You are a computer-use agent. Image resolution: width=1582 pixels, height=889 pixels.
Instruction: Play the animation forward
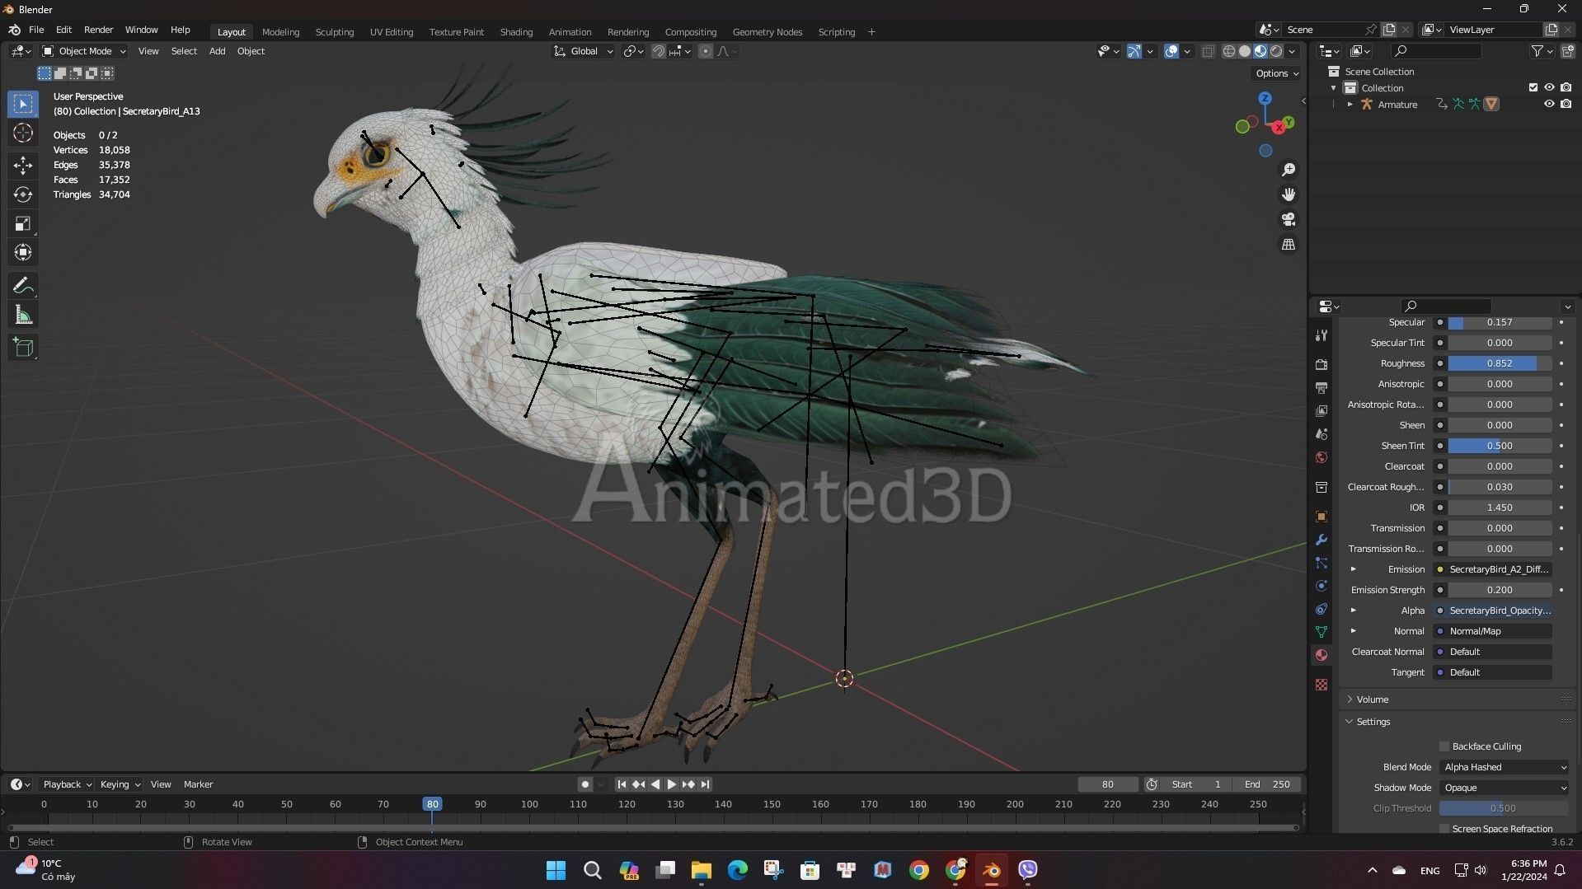[x=671, y=784]
